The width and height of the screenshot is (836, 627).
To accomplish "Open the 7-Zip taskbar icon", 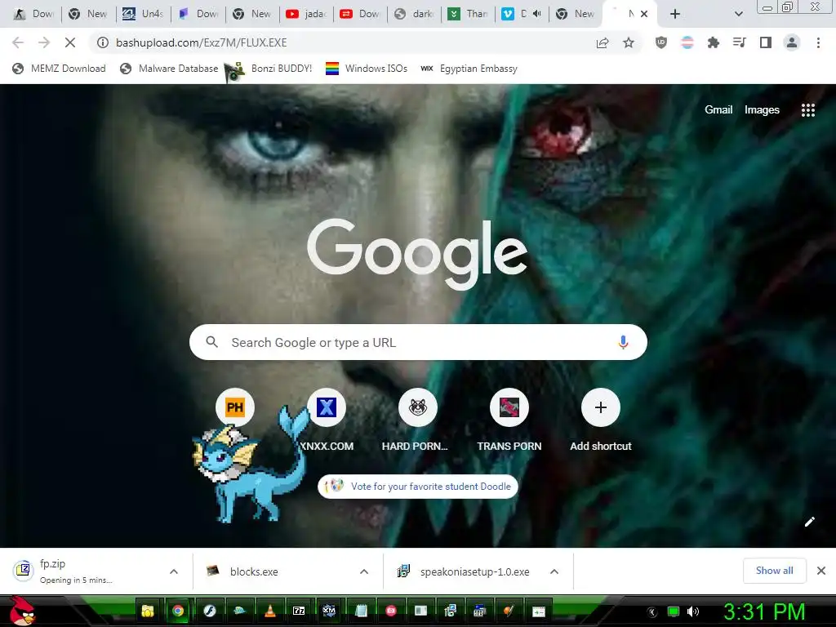I will (x=299, y=611).
